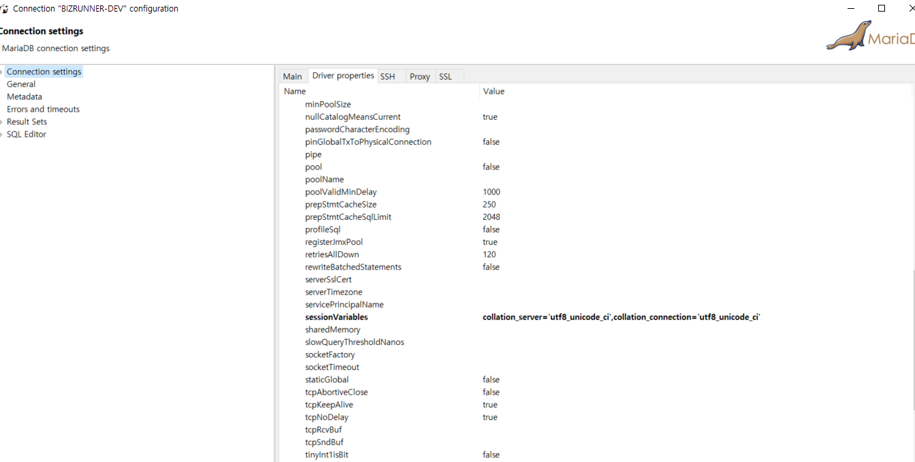This screenshot has width=915, height=462.
Task: Select the pool property name
Action: point(314,167)
